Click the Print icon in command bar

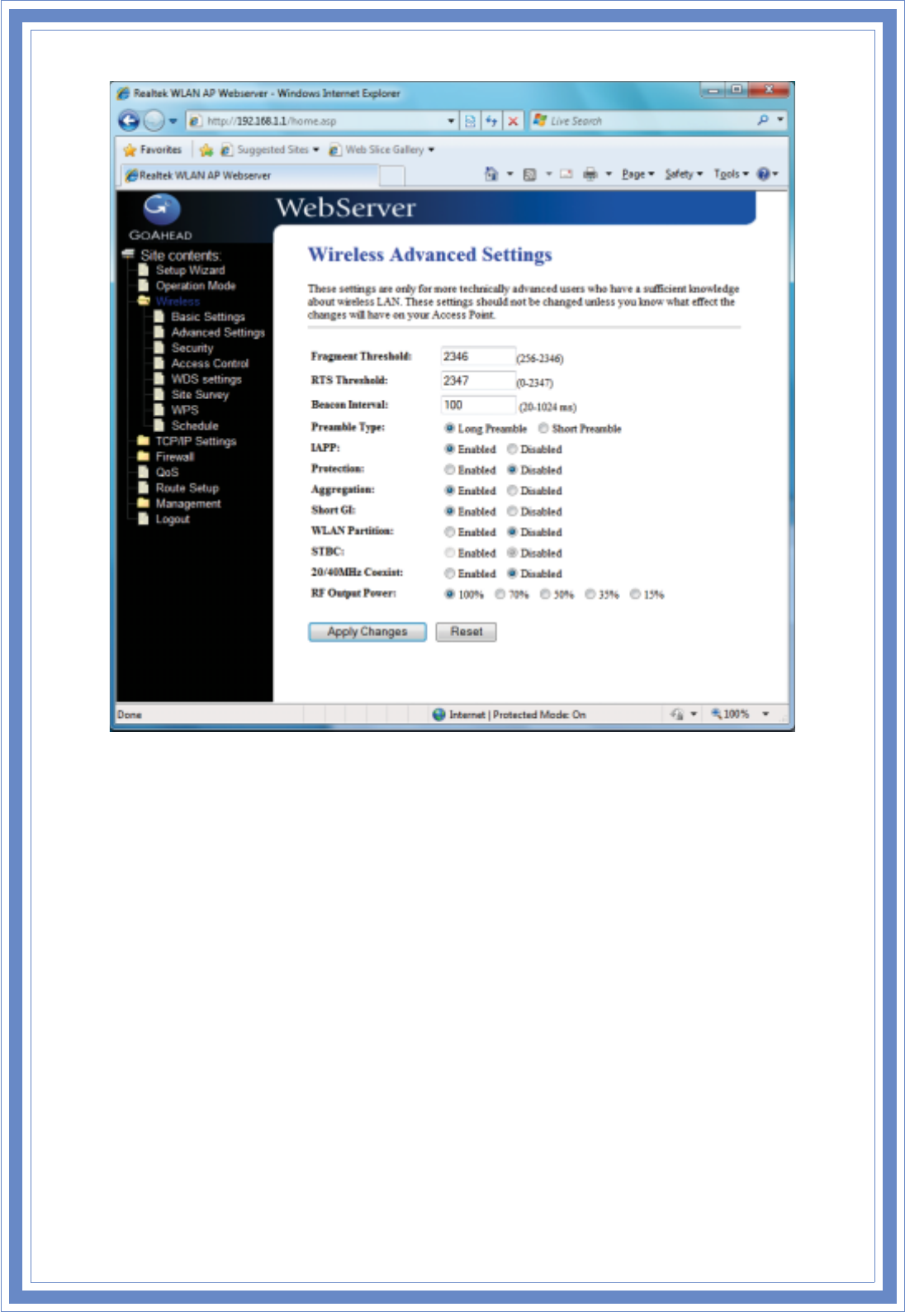tap(590, 174)
